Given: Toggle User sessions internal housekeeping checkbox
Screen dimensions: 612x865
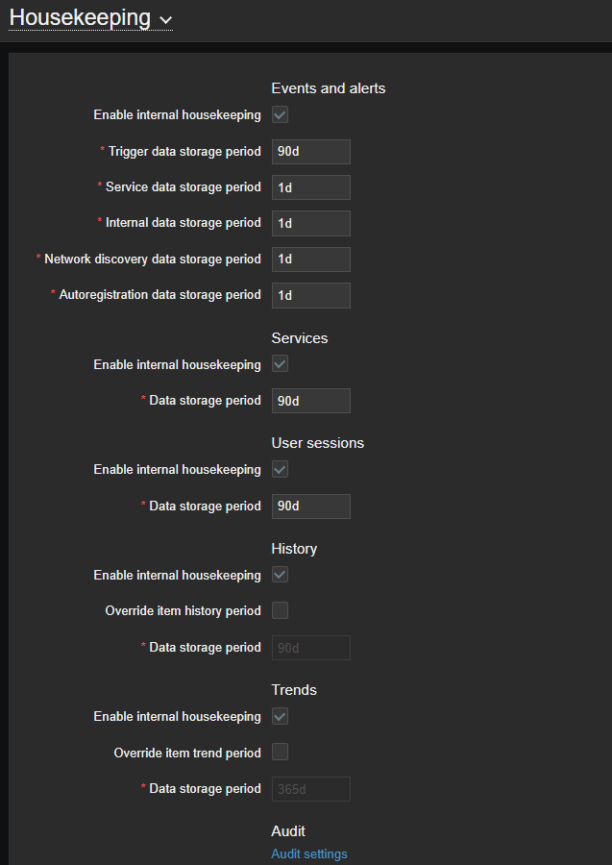Looking at the screenshot, I should click(281, 470).
